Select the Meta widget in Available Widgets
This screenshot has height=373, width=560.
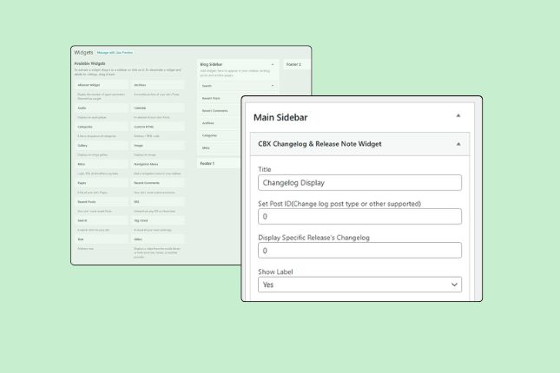102,164
